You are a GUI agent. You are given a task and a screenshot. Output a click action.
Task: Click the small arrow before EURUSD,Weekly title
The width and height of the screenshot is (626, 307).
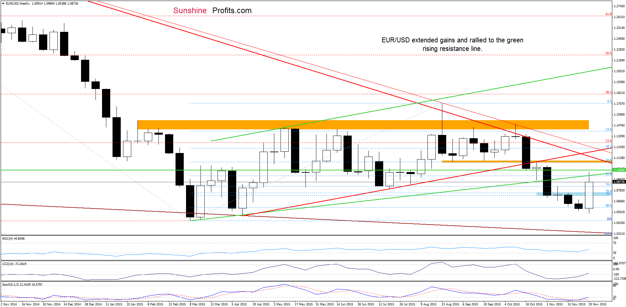[3, 4]
